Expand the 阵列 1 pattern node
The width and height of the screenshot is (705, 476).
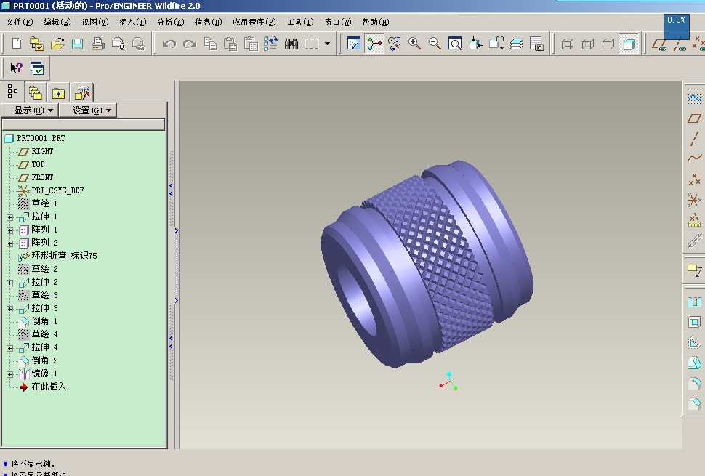(x=10, y=230)
